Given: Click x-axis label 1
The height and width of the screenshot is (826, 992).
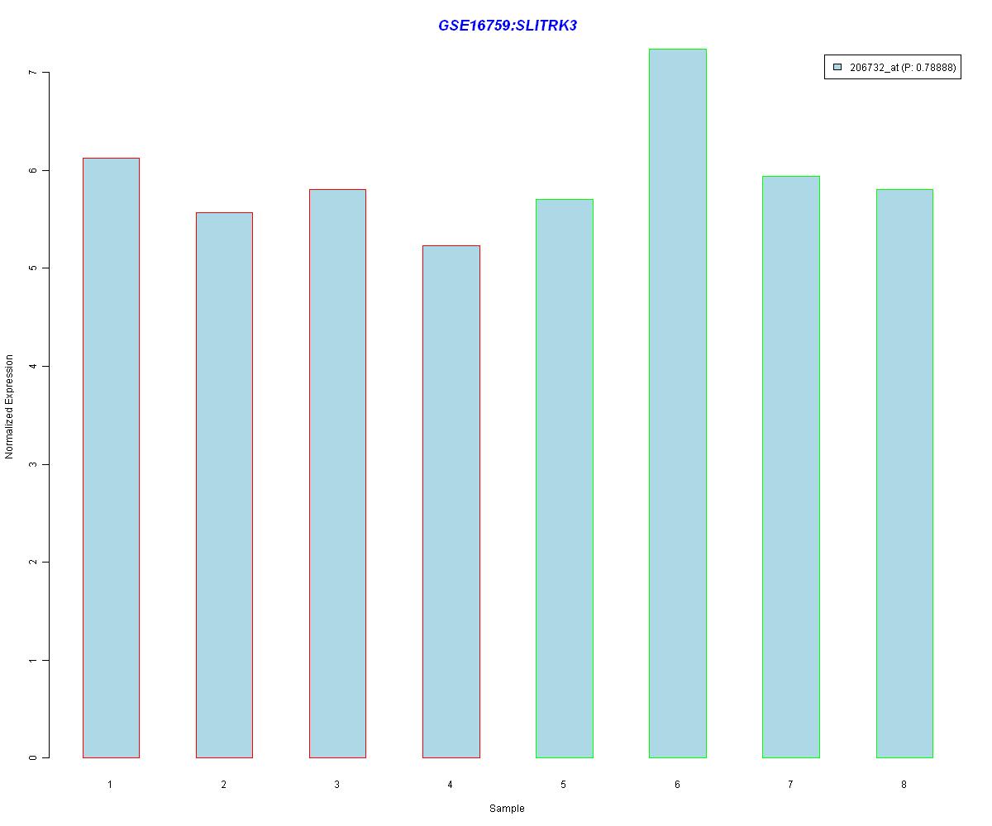Looking at the screenshot, I should [110, 784].
